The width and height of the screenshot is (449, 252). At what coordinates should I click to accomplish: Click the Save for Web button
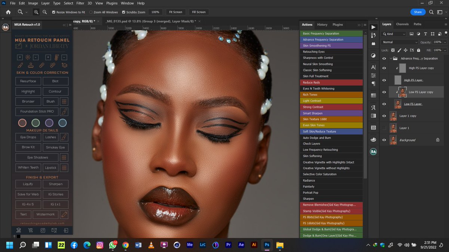pos(28,194)
